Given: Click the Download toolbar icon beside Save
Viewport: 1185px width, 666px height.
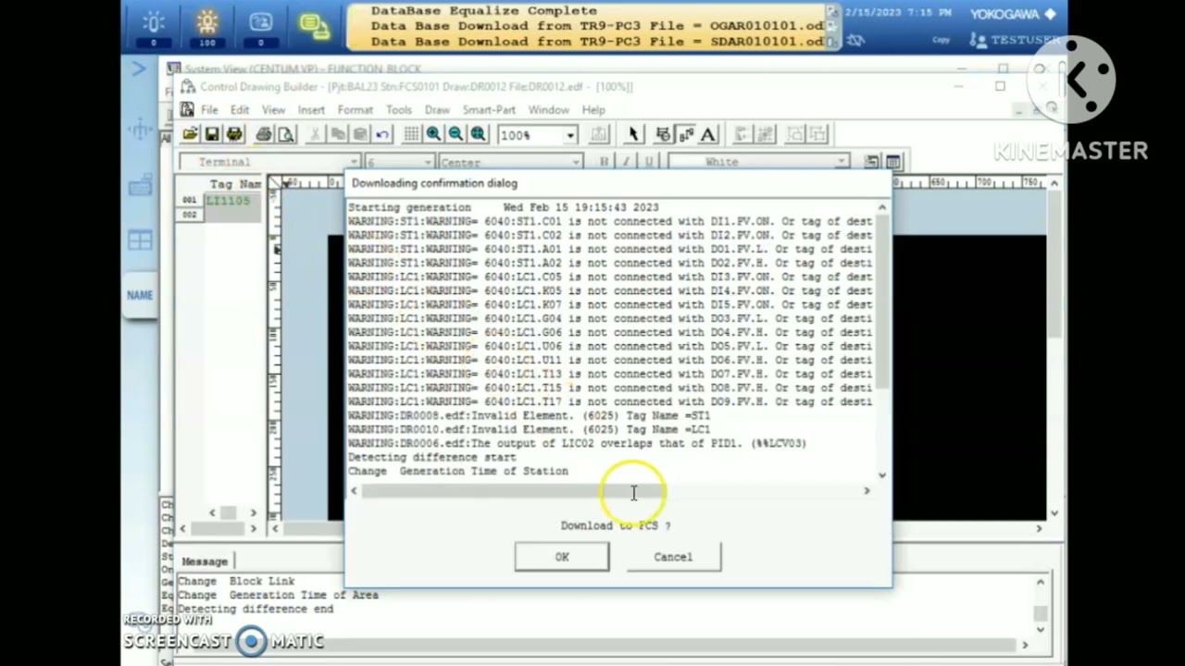Looking at the screenshot, I should point(234,135).
